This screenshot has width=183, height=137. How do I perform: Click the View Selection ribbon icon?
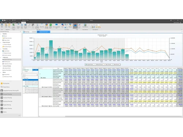tap(85, 26)
